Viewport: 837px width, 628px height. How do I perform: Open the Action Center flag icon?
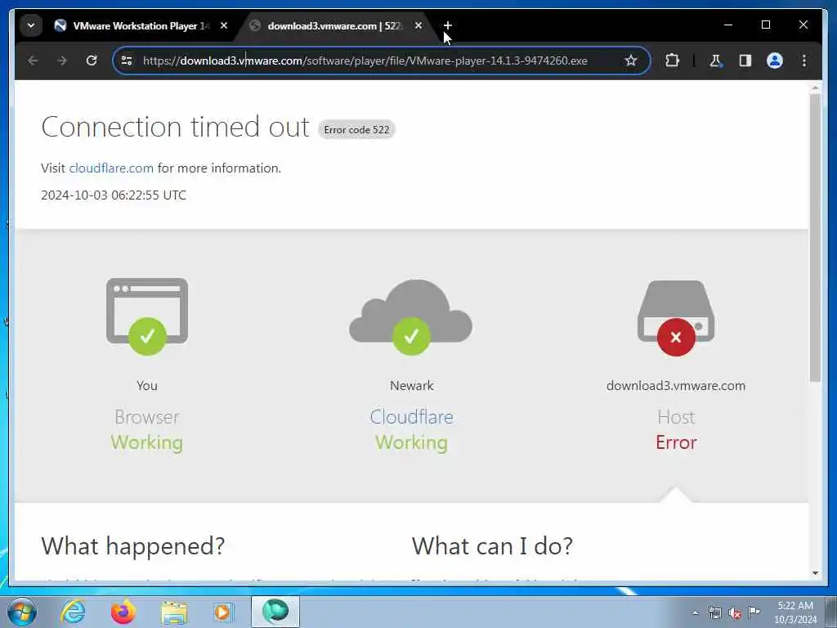(754, 612)
